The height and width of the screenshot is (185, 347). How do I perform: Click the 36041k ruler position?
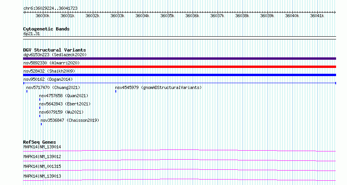317,16
